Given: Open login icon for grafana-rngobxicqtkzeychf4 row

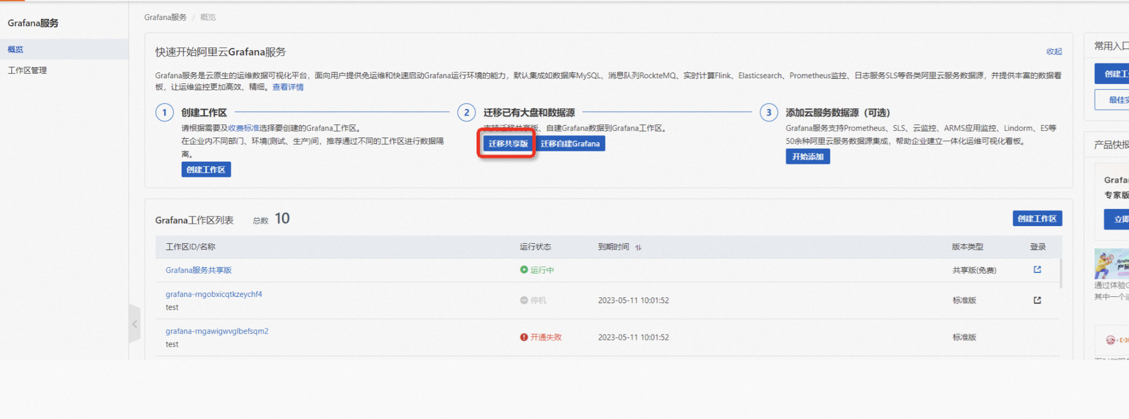Looking at the screenshot, I should (x=1037, y=300).
